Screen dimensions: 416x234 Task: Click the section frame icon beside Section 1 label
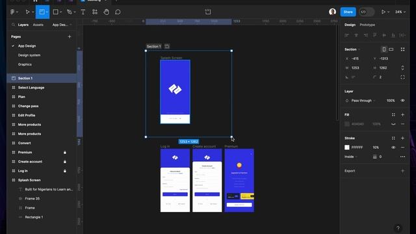[167, 46]
